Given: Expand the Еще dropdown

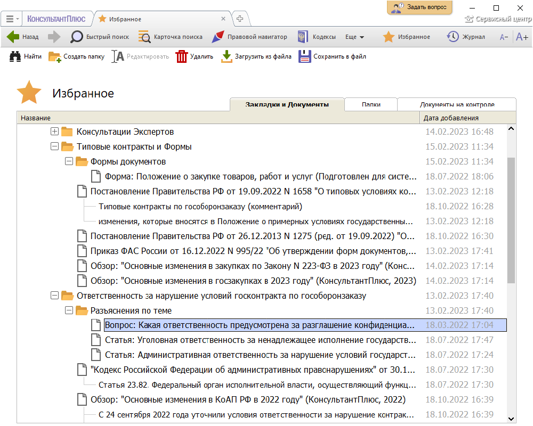Looking at the screenshot, I should coord(354,37).
